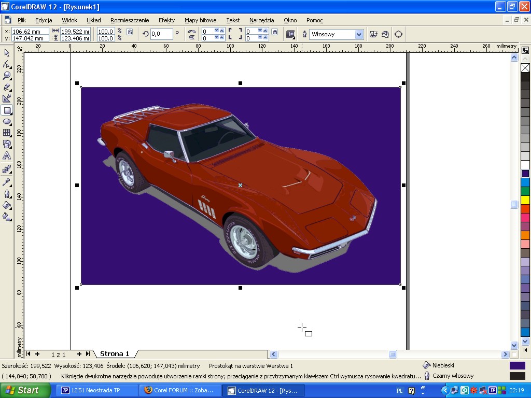Remove fill with the no-color X swatch
The width and height of the screenshot is (531, 398).
point(525,68)
